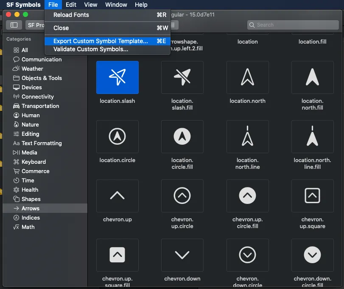344x289 pixels.
Task: Select the Text Formatting category
Action: [x=45, y=143]
